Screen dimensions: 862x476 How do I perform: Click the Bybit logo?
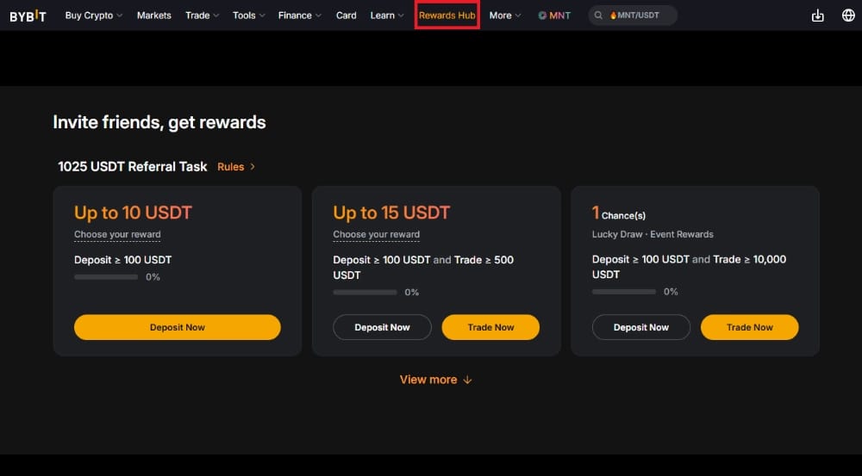pos(28,15)
